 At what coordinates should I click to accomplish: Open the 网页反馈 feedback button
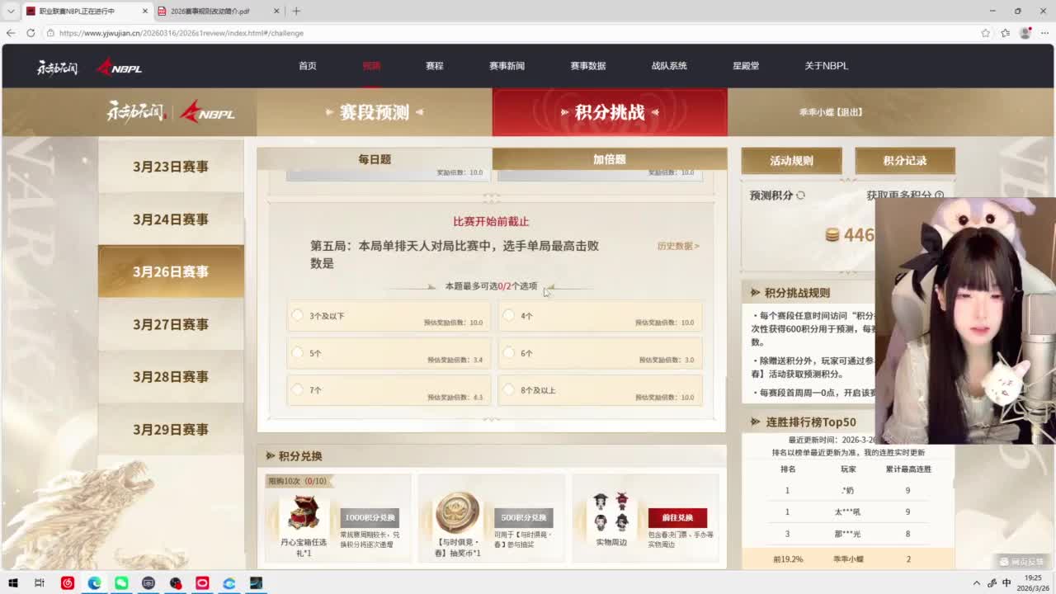[1021, 561]
